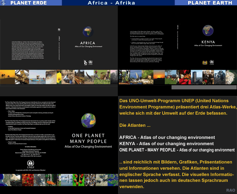Open the tall tower building thumbnail
Image resolution: width=237 pixels, height=194 pixels.
[197, 77]
